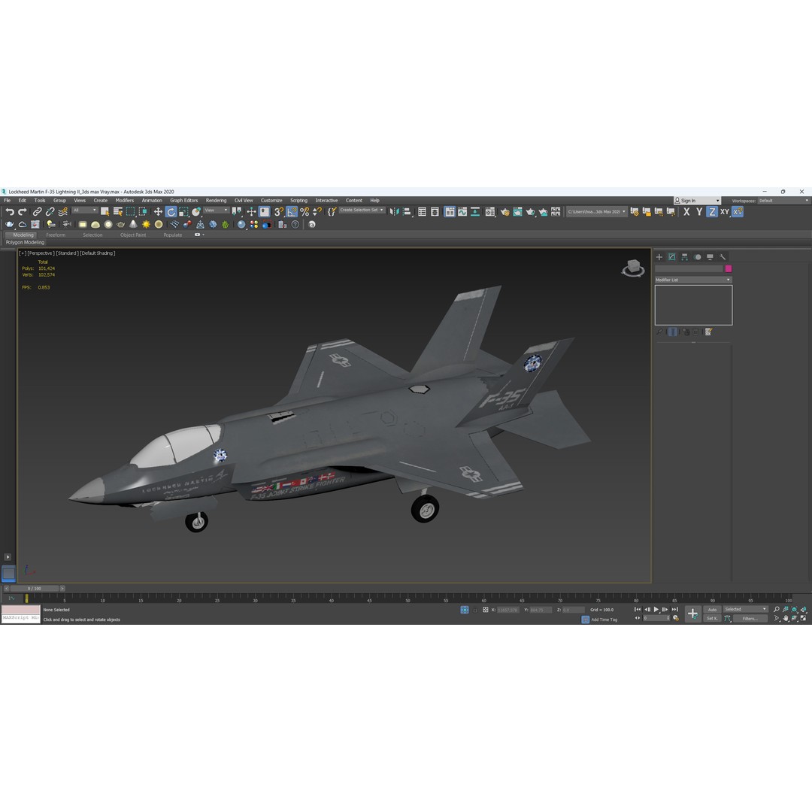812x812 pixels.
Task: Play the animation
Action: click(x=656, y=610)
